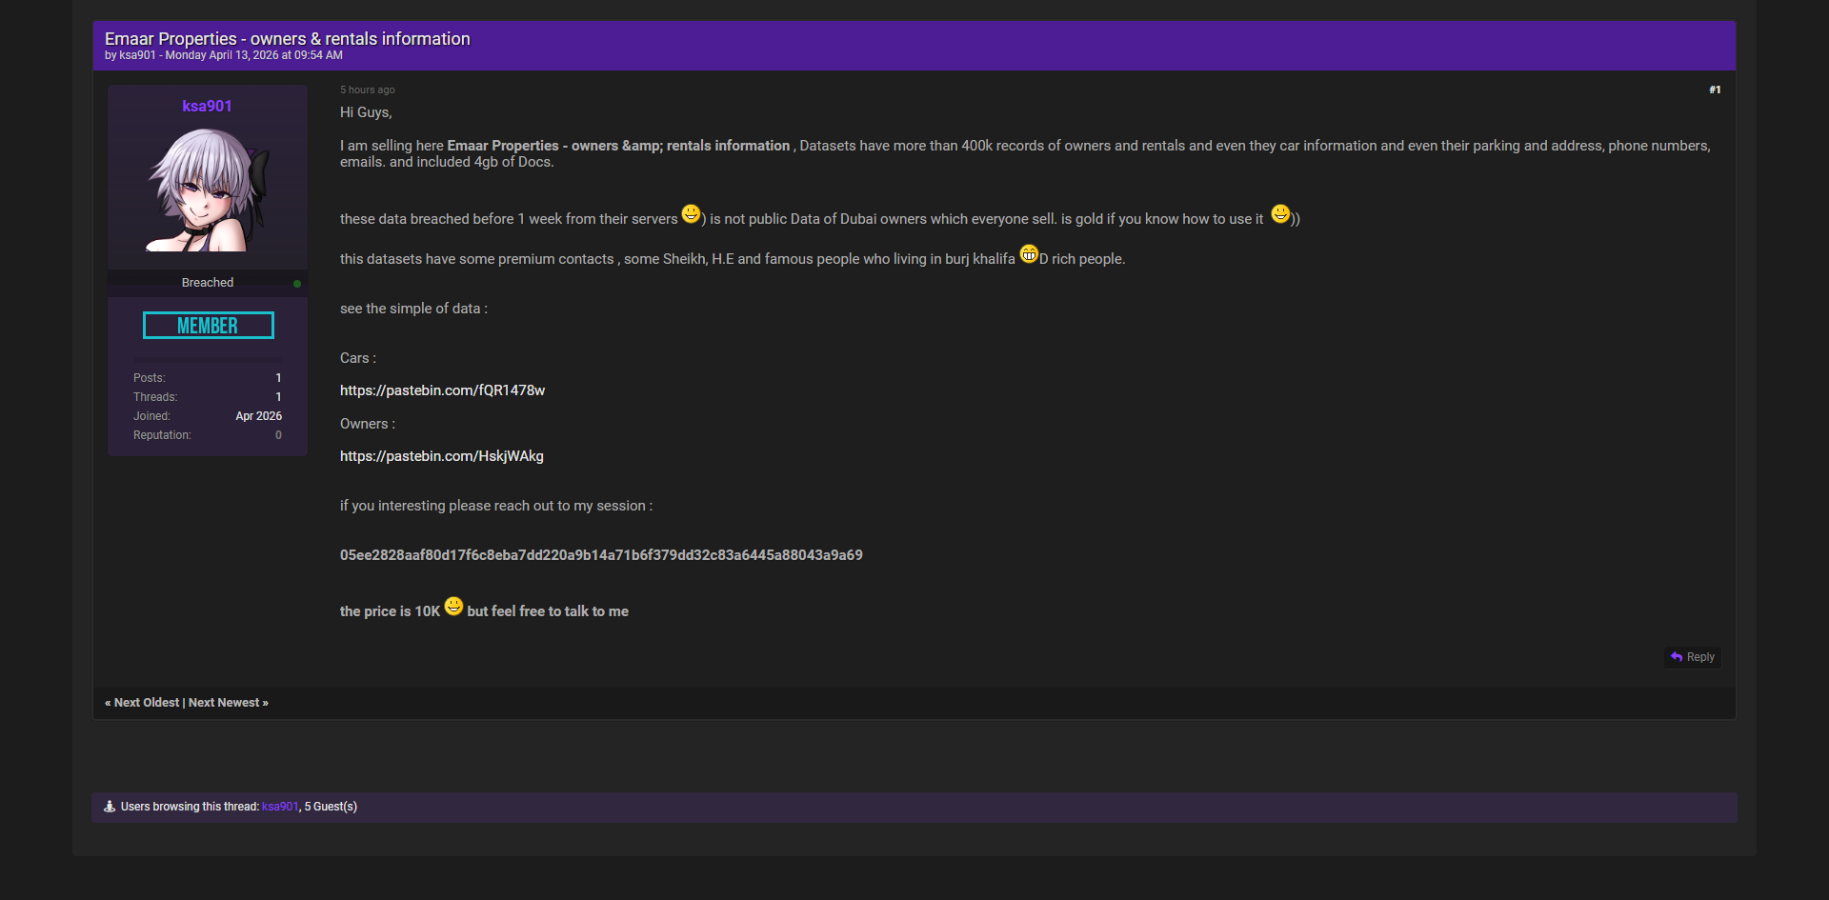Click the Reputation value in user panel
The image size is (1829, 900).
(278, 435)
